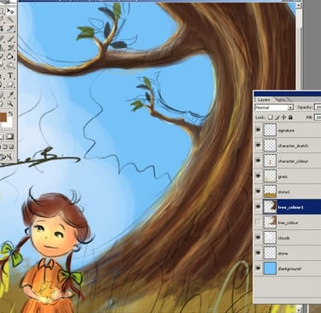
Task: Click the canvas scrollbar up arrow
Action: point(298,5)
